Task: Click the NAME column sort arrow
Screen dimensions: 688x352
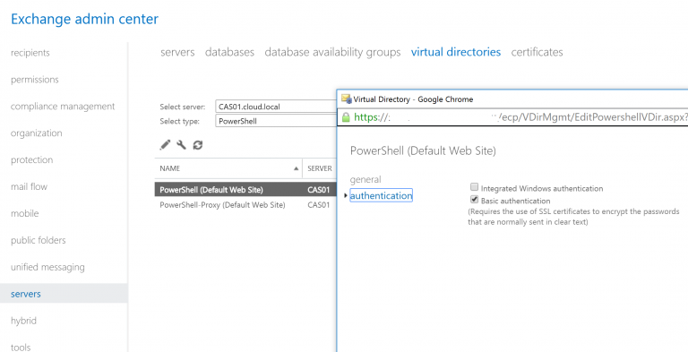Action: [297, 168]
